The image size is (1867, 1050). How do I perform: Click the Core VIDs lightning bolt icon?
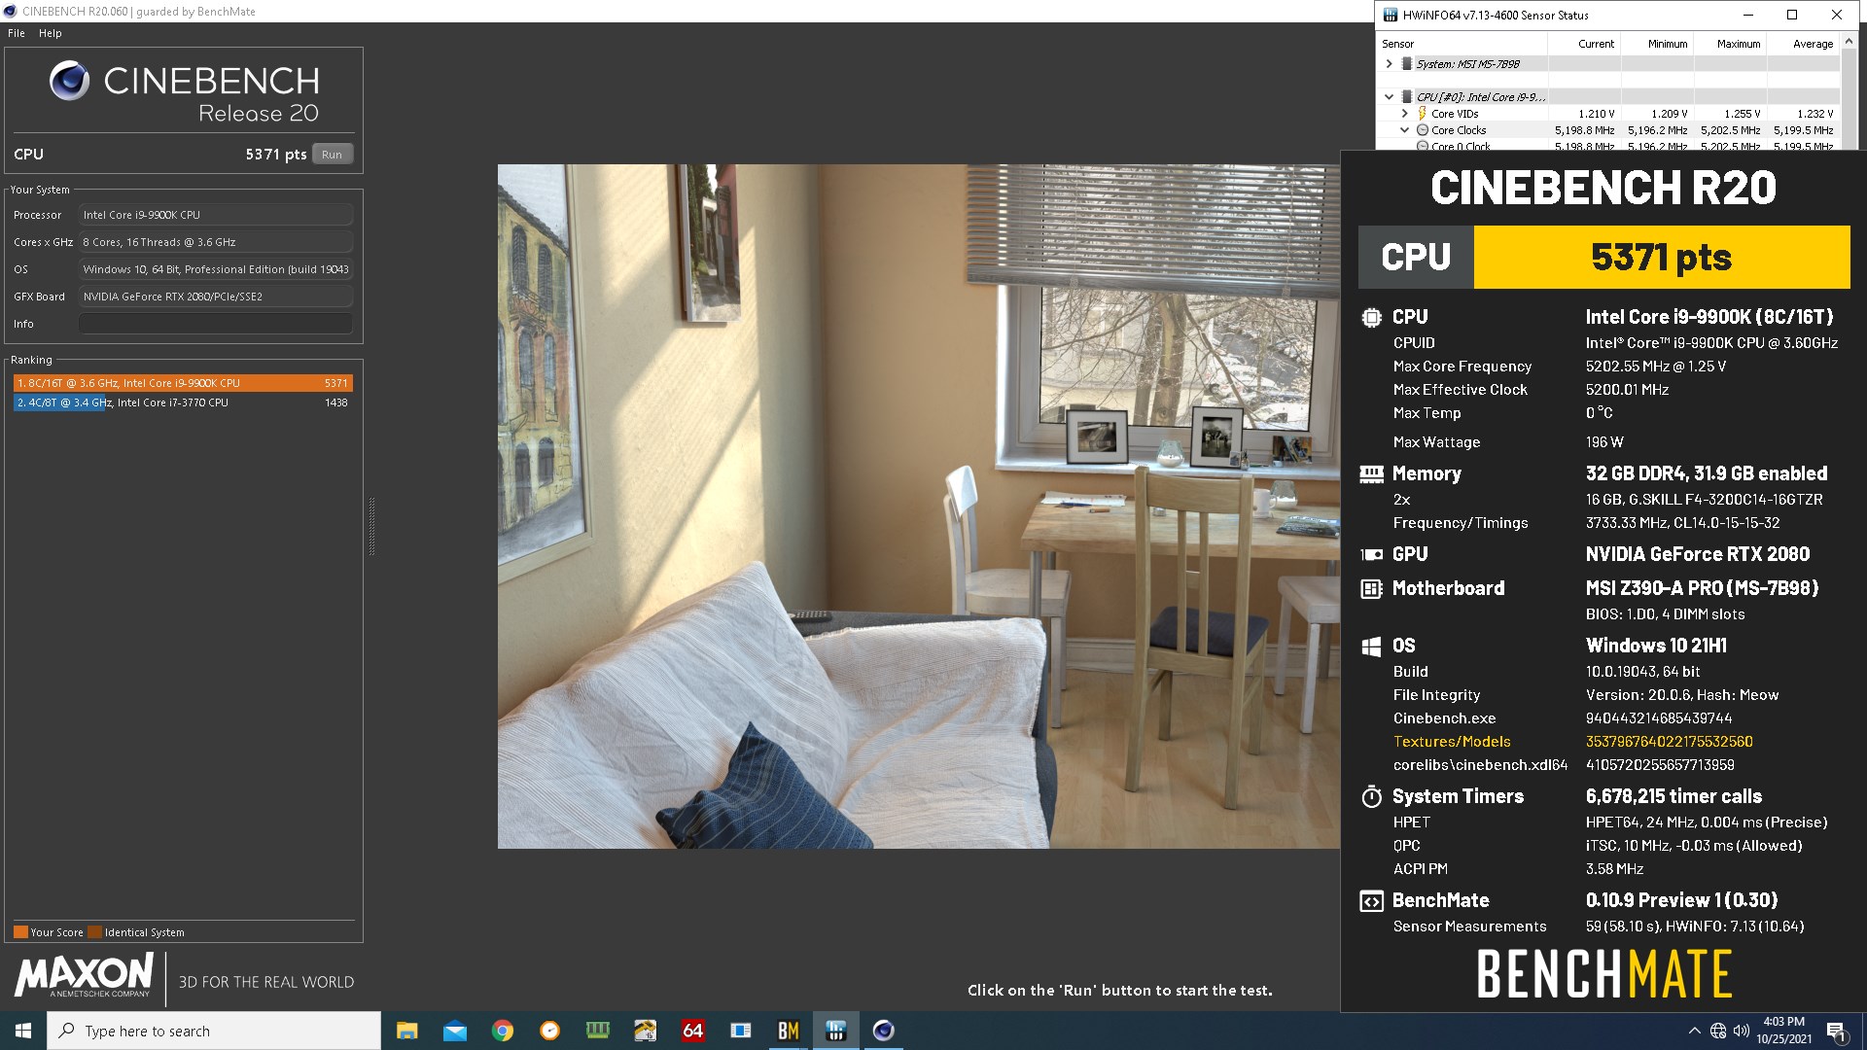[x=1423, y=114]
